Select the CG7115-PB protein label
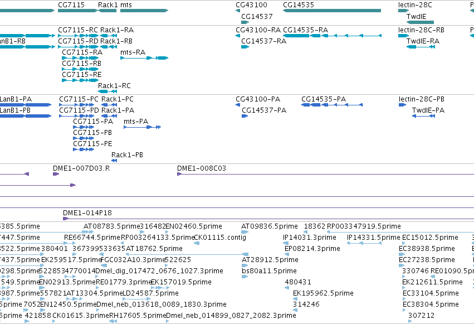Viewport: 474px width, 324px height. (92, 133)
